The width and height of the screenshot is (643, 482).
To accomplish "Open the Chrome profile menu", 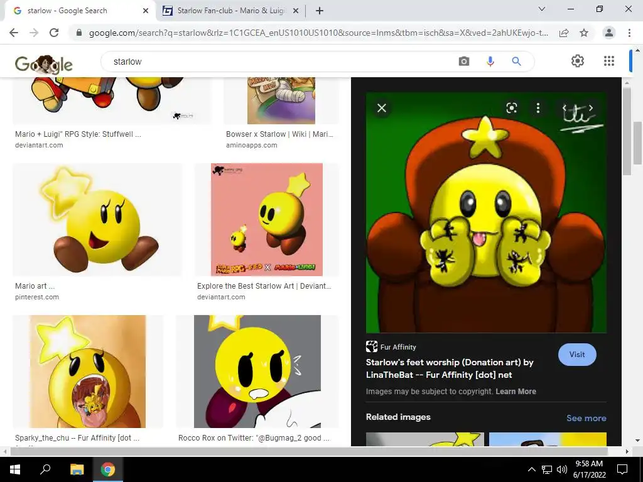I will click(609, 33).
